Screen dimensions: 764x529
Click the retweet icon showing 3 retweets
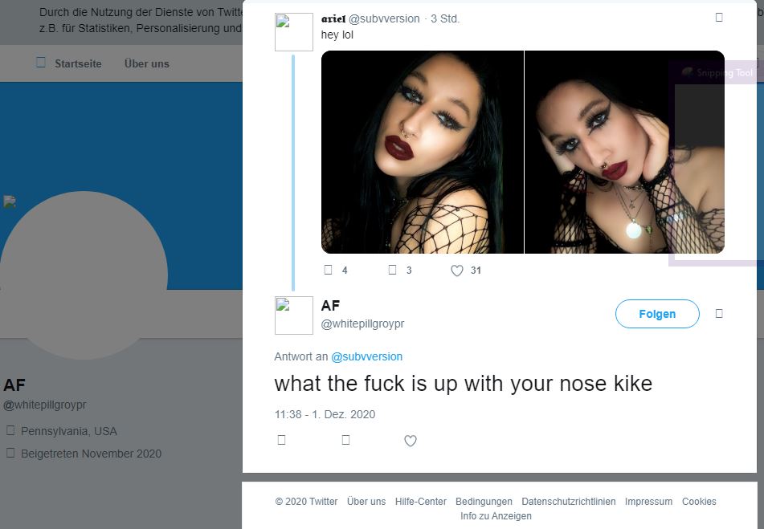(x=392, y=270)
